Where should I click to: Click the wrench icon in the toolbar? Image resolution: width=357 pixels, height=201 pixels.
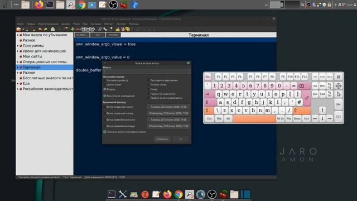pos(105,29)
